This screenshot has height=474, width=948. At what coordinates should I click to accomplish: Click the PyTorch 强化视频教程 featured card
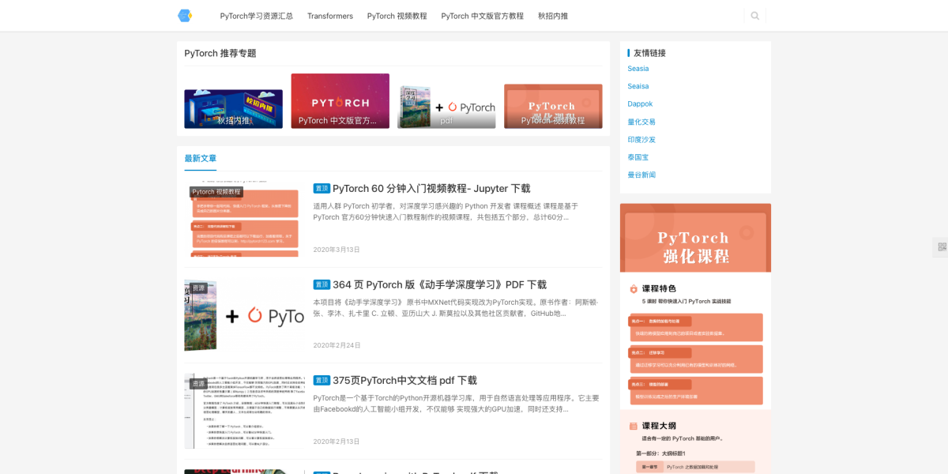tap(553, 106)
